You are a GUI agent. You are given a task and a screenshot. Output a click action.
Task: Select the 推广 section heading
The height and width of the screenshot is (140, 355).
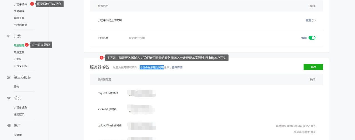click(x=17, y=126)
